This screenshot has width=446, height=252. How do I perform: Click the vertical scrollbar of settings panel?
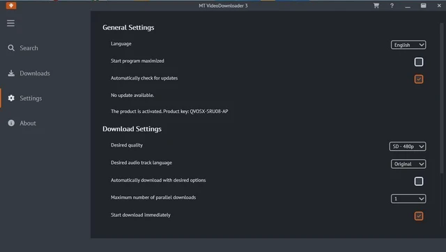441,98
